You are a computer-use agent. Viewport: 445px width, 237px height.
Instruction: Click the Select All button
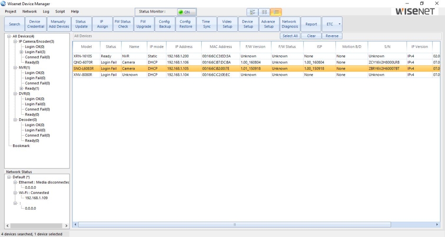(290, 36)
